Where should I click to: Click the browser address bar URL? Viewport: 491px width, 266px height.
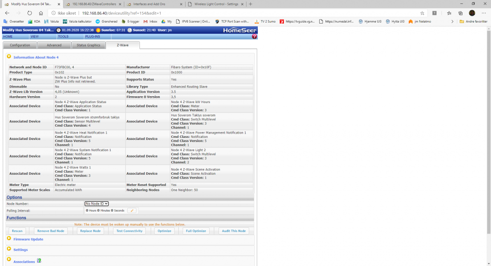point(128,13)
